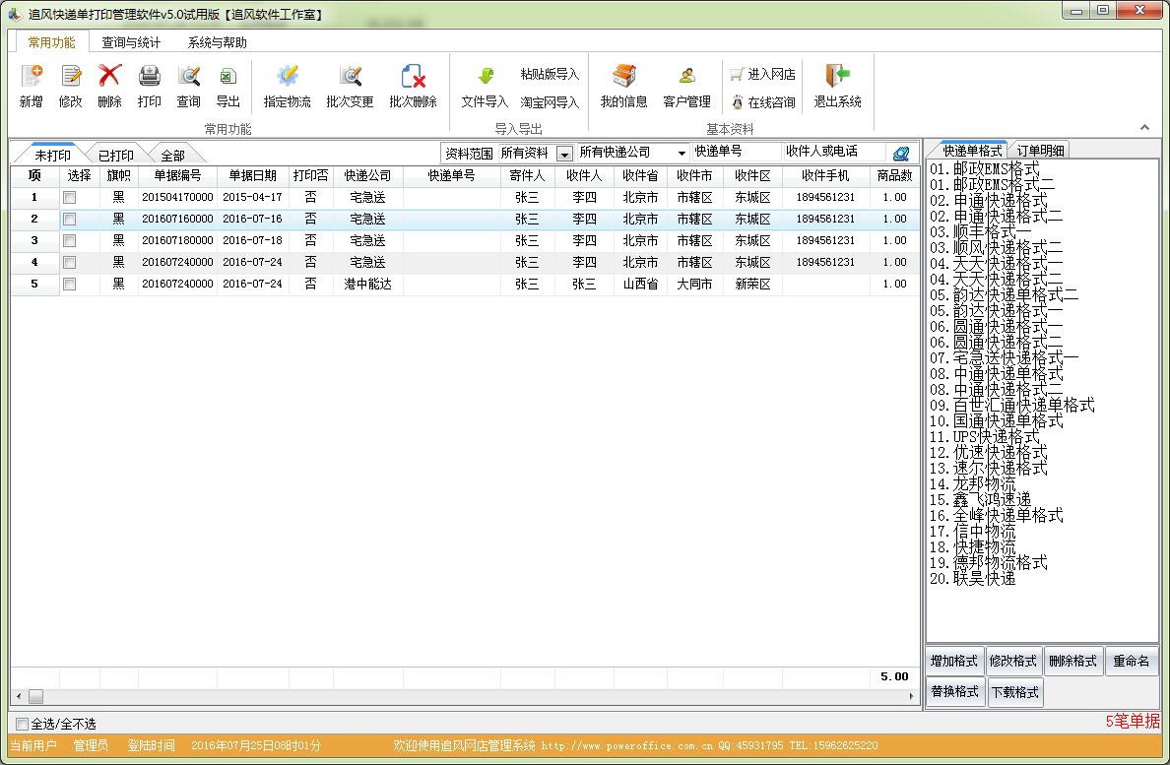Screen dimensions: 1170x765
Task: Open the 已打印 tab
Action: [x=115, y=156]
